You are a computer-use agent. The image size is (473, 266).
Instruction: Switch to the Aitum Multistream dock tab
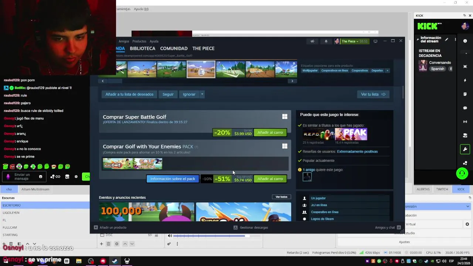[35, 189]
